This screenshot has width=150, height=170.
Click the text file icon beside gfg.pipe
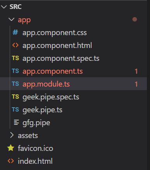[16, 122]
